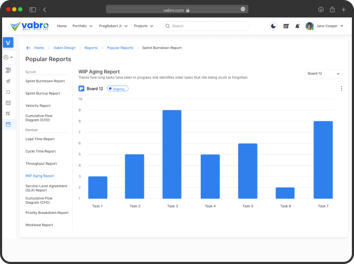
Task: Select Lead Time Report in Kanban list
Action: (40, 139)
